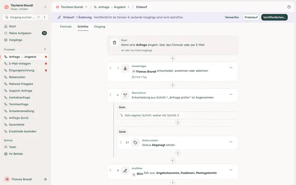The height and width of the screenshot is (185, 296).
Task: Select the Garantiefall process
Action: coord(25,125)
